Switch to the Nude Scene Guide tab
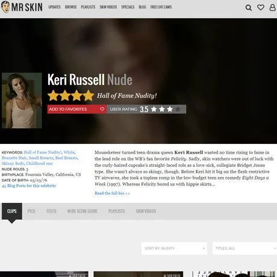 pos(82,211)
